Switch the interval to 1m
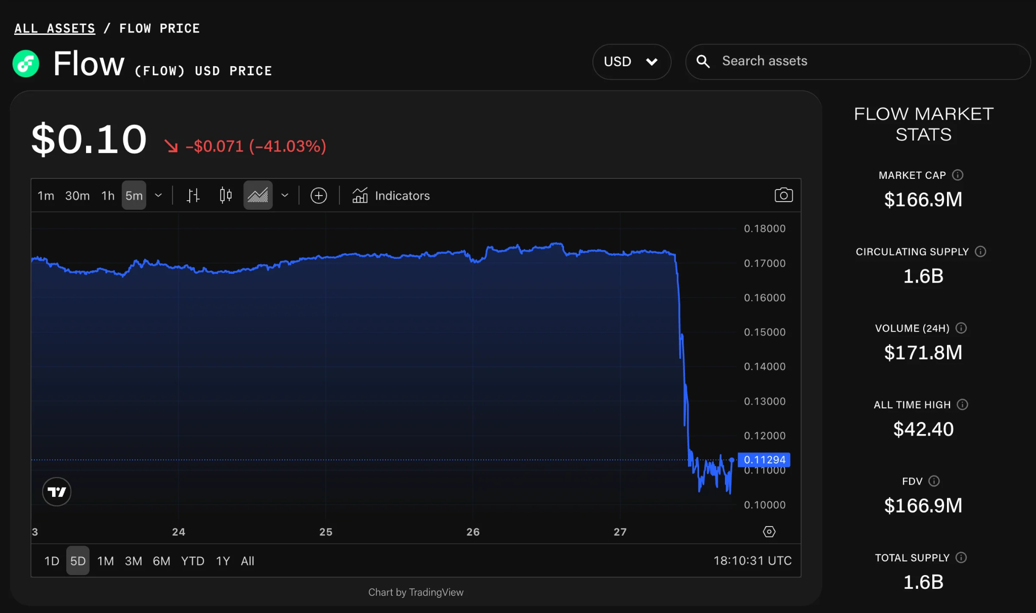 46,196
